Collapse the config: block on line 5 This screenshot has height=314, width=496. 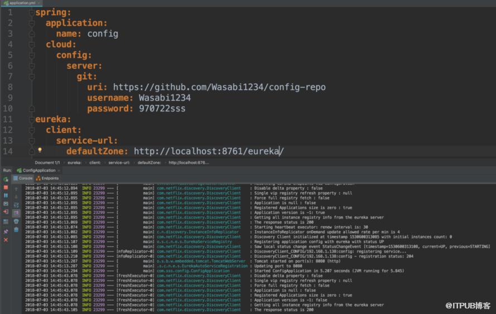click(x=32, y=55)
